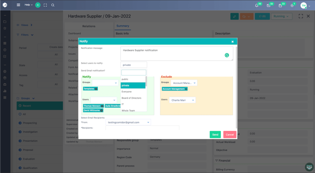Open the gear settings icon in sidebar

[5, 72]
